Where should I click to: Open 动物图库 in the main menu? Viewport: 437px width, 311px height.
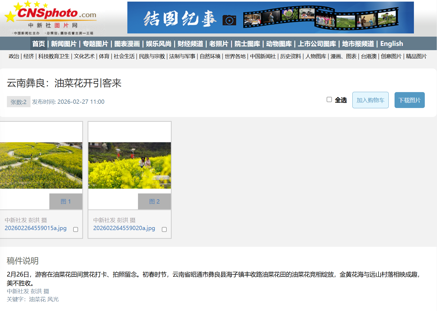[279, 44]
